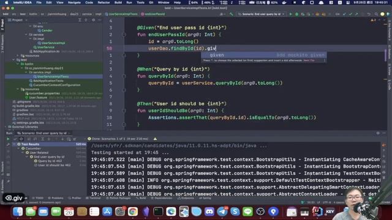Select Gender class in project tree
Viewport: 392px width, 220px height.
pyautogui.click(x=45, y=31)
